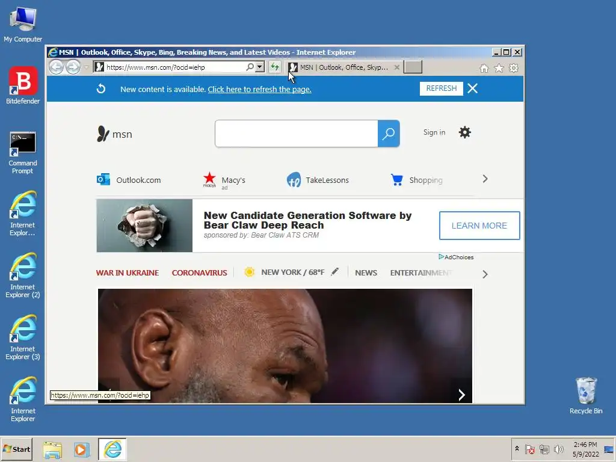Open CORONAVIRUS section
The width and height of the screenshot is (616, 462).
tap(199, 273)
